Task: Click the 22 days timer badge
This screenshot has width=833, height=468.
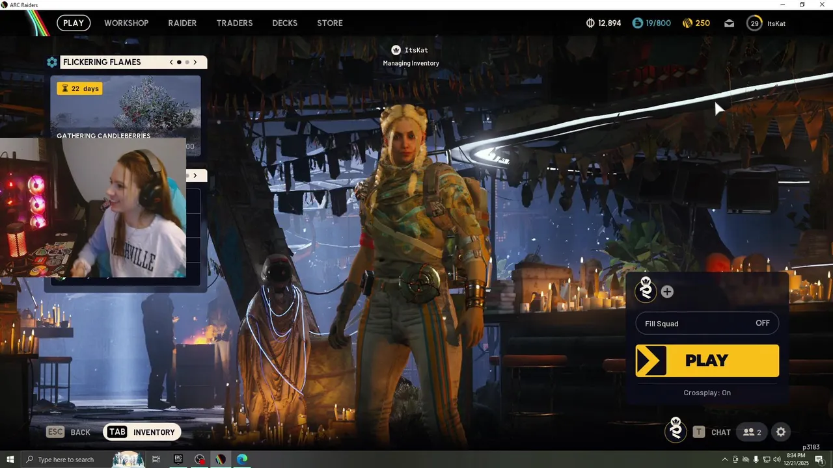Action: [79, 88]
